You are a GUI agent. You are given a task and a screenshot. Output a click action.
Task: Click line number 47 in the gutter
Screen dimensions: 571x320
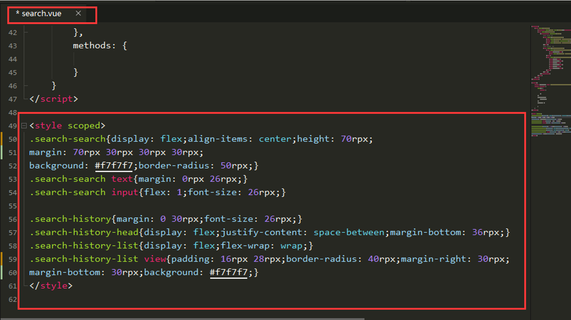pos(13,99)
